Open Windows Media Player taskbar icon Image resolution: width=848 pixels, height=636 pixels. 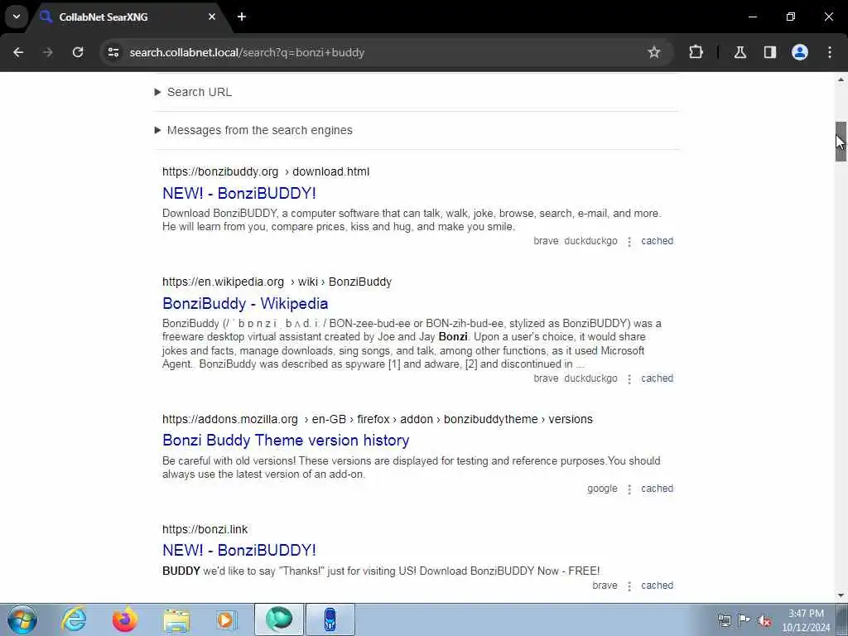click(x=226, y=619)
